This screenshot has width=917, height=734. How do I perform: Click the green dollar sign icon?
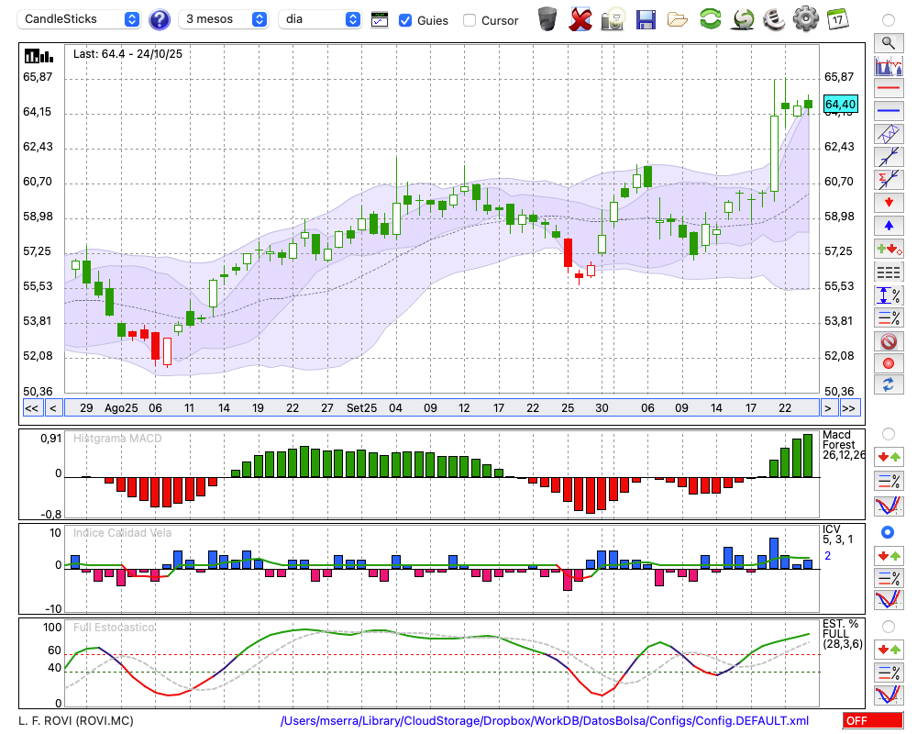point(744,19)
